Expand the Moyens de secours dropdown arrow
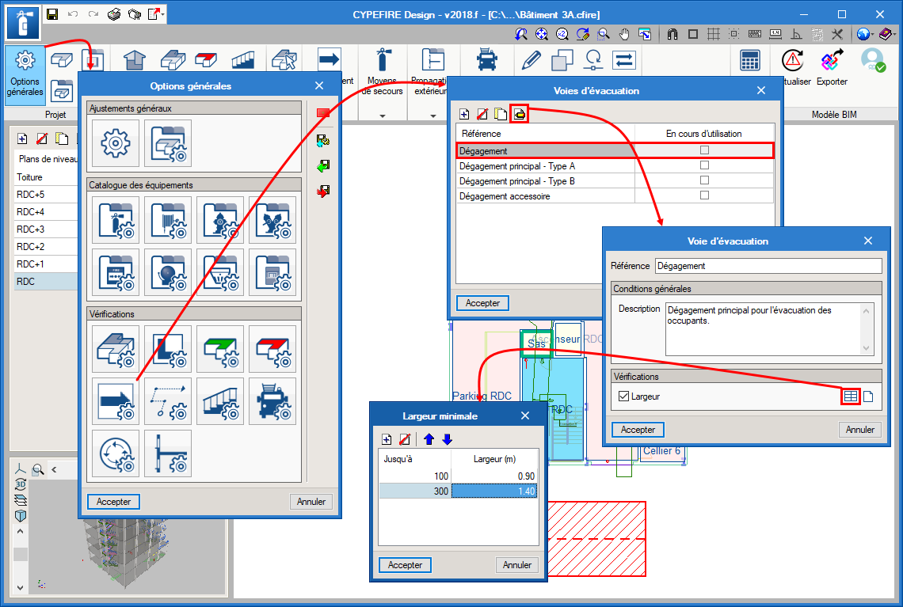 point(383,116)
